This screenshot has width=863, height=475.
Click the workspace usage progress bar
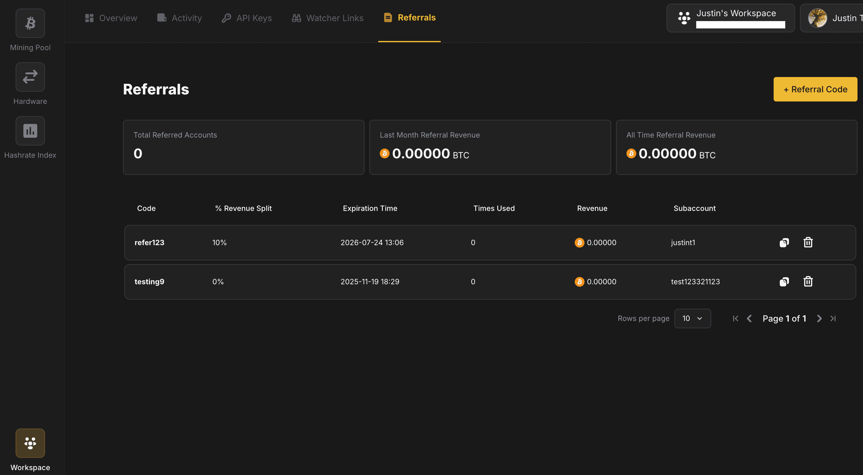pos(740,25)
